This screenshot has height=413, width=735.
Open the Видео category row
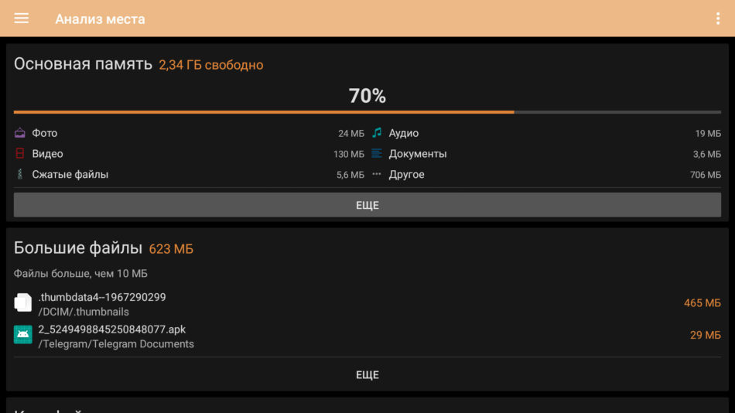(189, 154)
